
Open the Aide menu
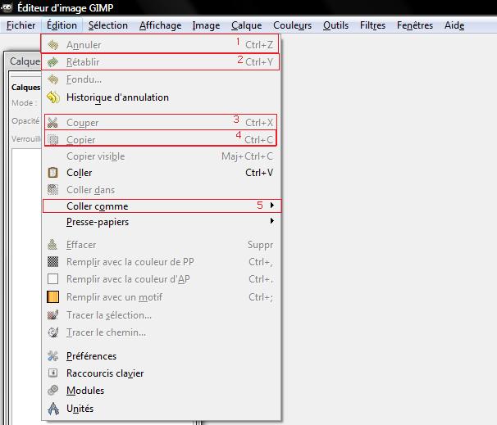[x=454, y=25]
